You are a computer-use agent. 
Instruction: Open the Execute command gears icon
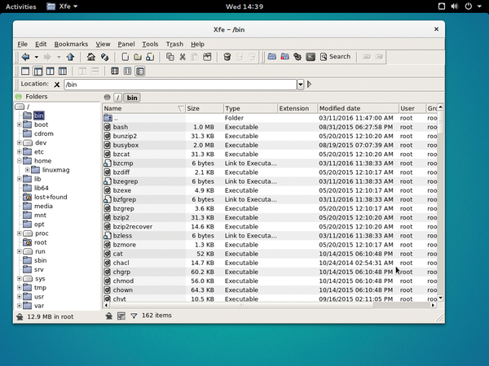[x=297, y=57]
